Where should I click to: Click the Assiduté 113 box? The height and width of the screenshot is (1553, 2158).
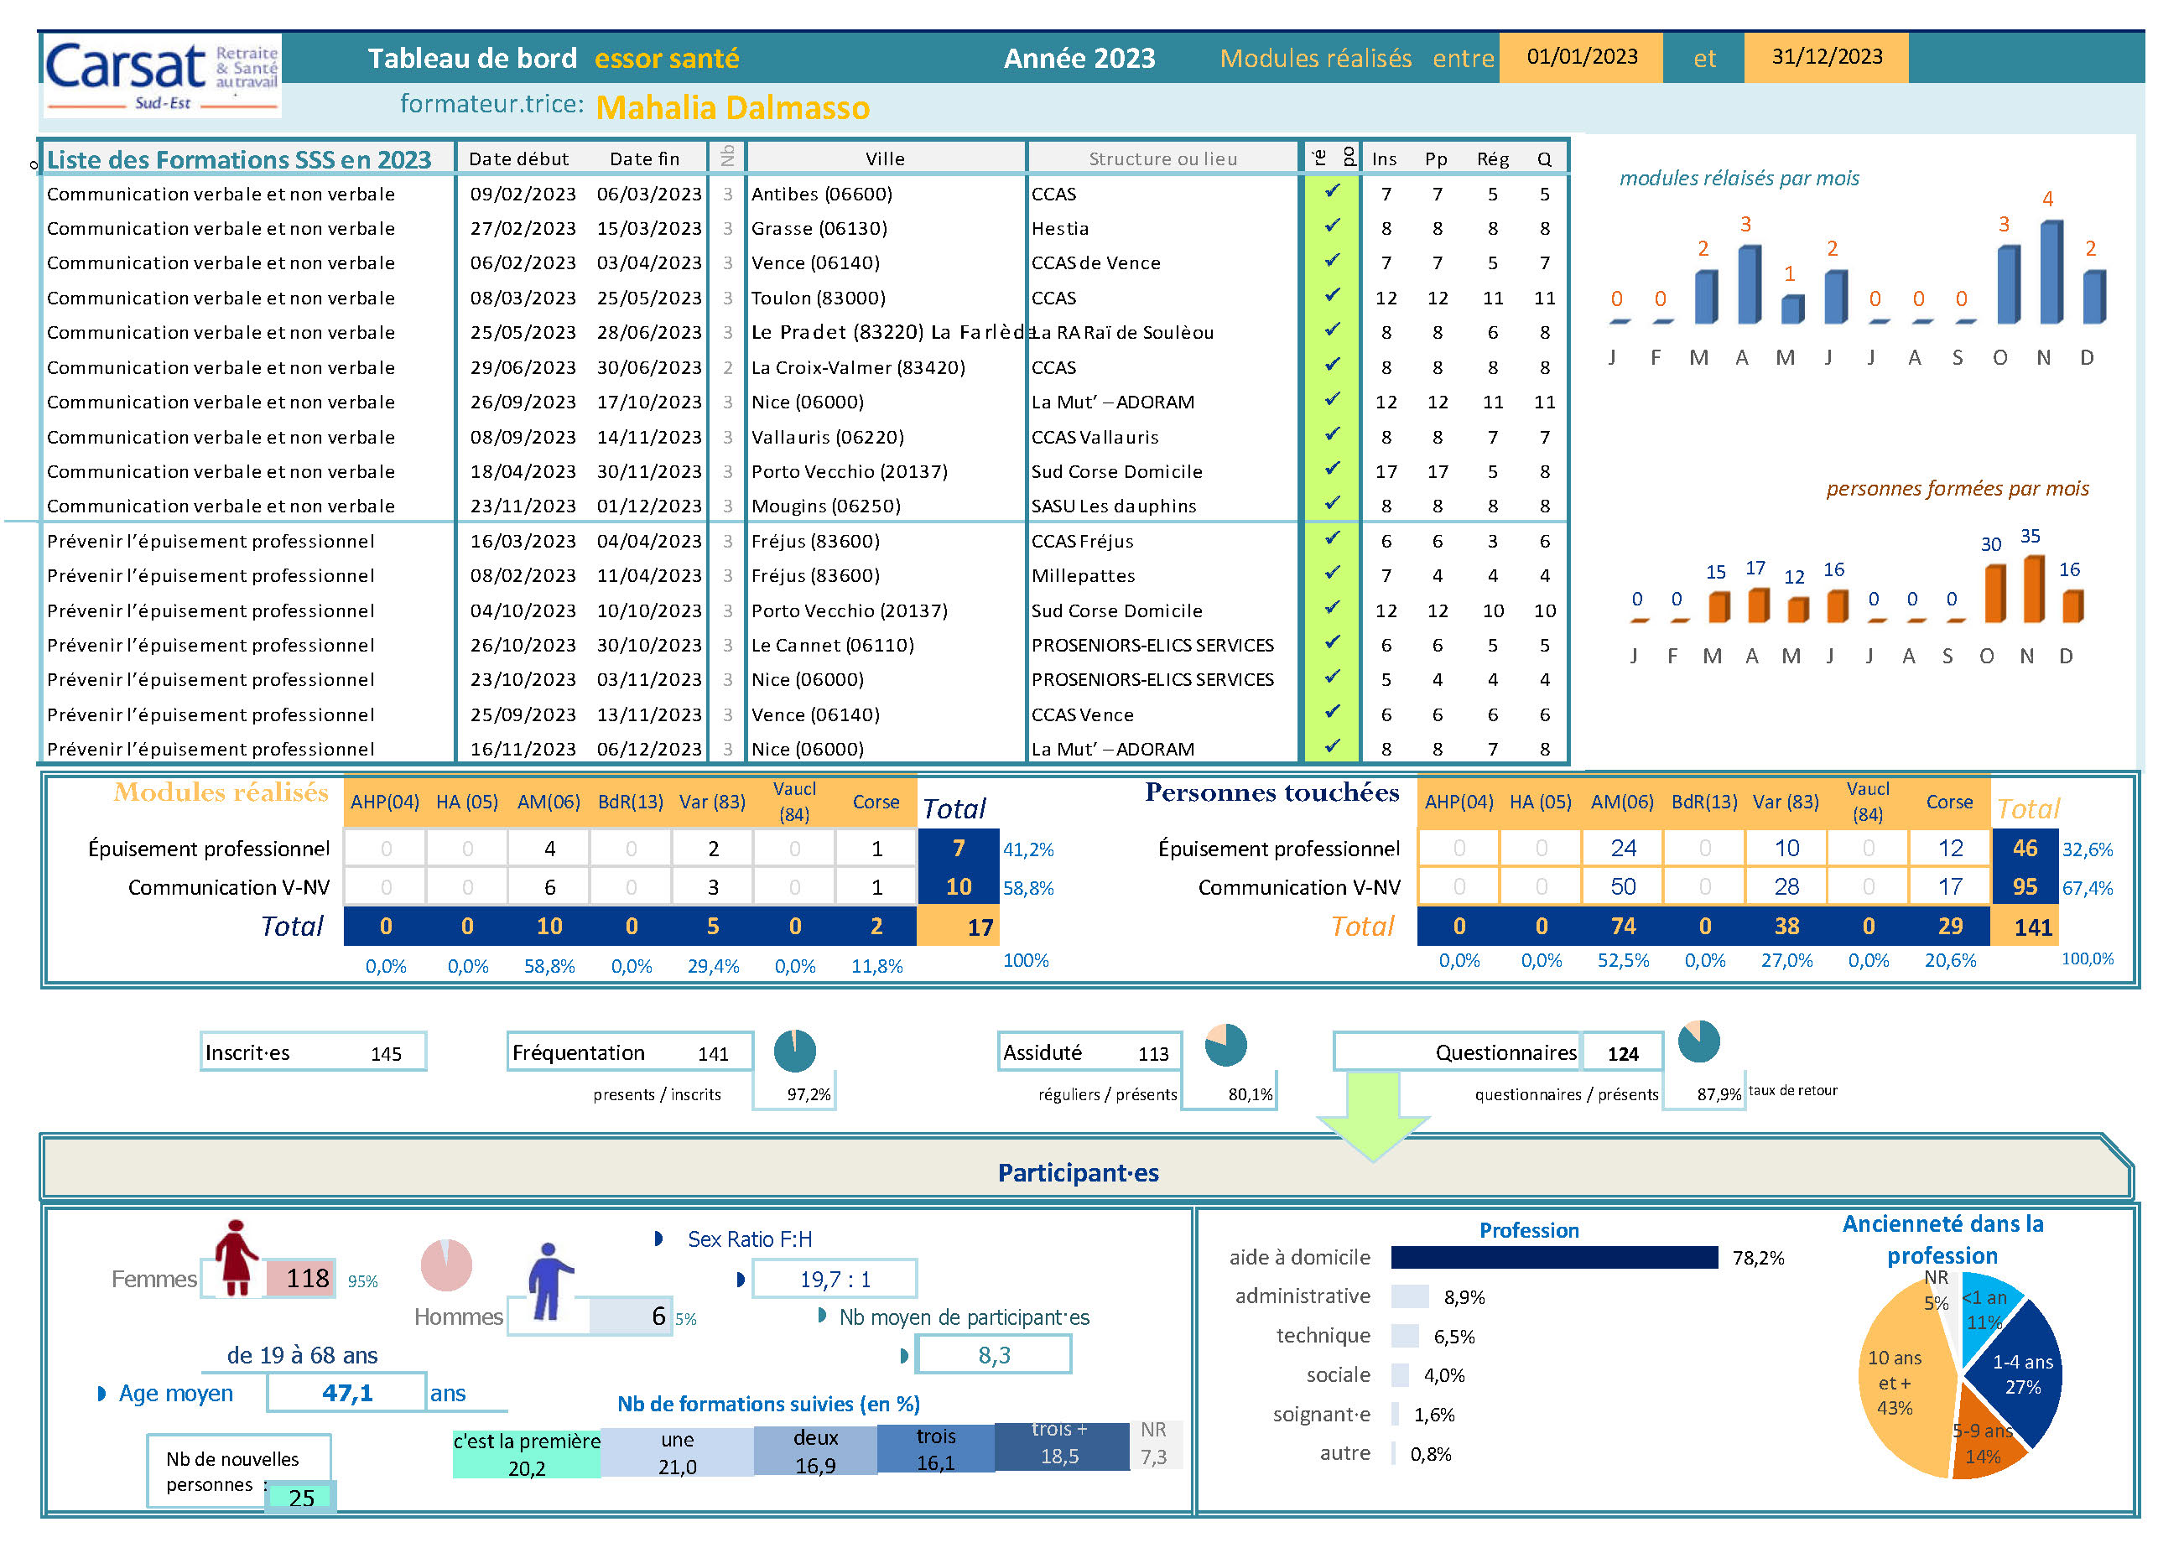(x=1089, y=1052)
